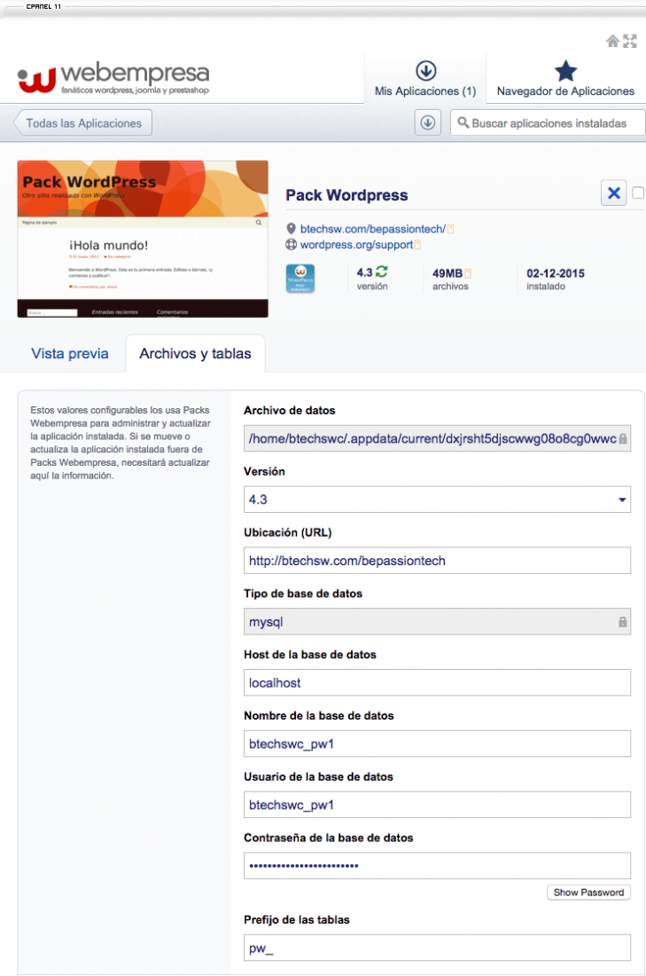Click the webempresa logo
646x976 pixels.
click(113, 78)
